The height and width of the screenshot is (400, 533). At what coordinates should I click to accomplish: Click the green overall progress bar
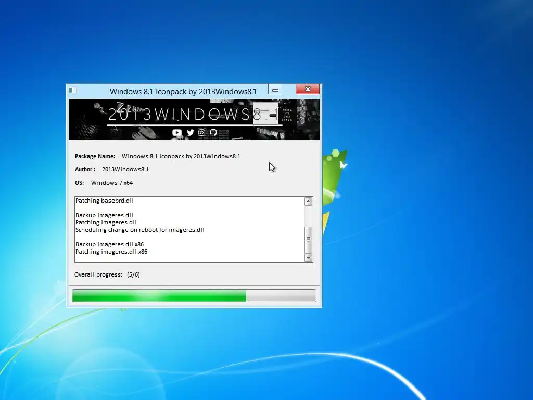tap(194, 295)
